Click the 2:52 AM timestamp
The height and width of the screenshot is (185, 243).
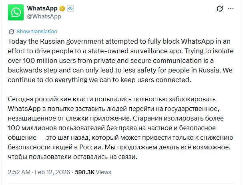click(19, 172)
